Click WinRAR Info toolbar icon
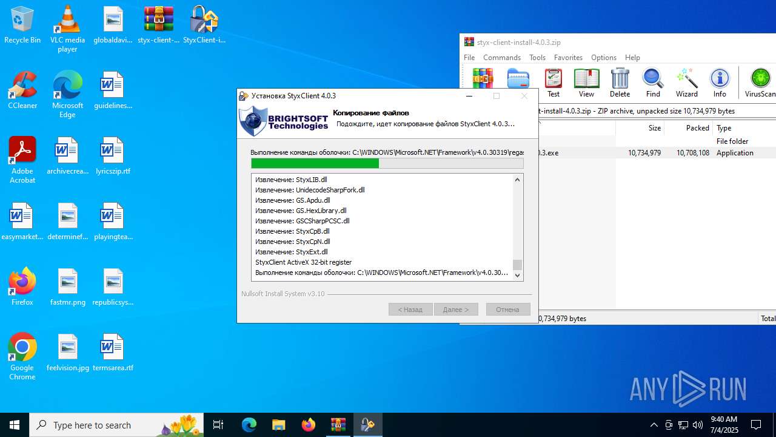The height and width of the screenshot is (437, 776). 720,83
